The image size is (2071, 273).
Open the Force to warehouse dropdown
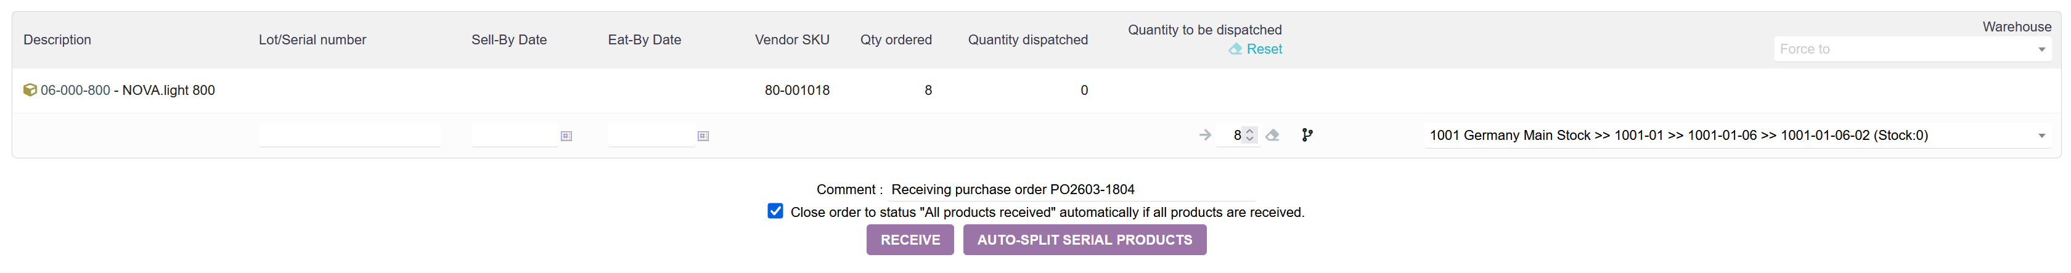click(1904, 49)
